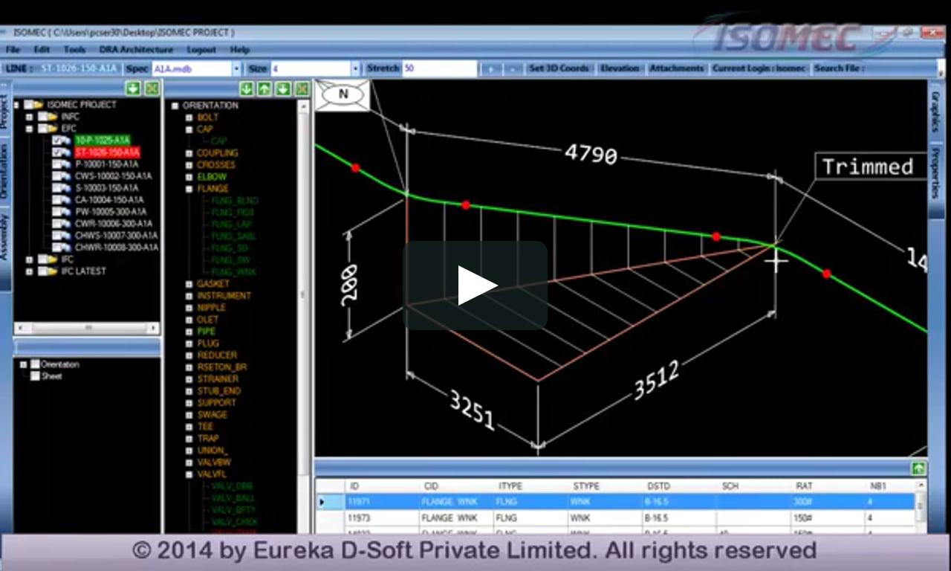Switch to the Graphics vertical tab
951x571 pixels.
tap(935, 112)
